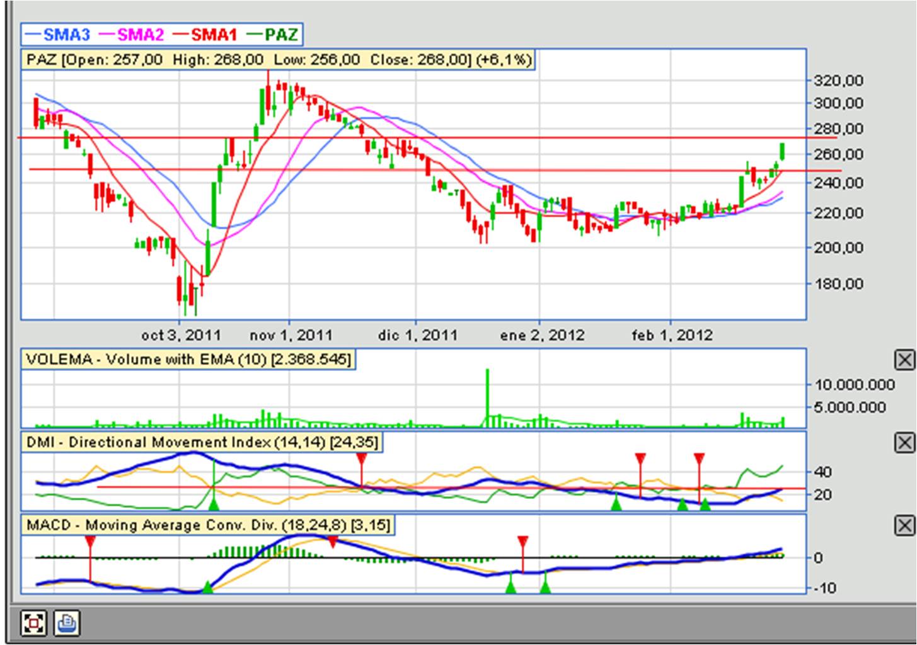Viewport: 917px width, 645px height.
Task: Select SMA1 in the chart legend
Action: 205,35
